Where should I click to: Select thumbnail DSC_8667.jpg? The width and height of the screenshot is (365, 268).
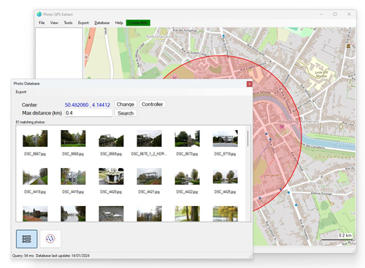(x=35, y=138)
